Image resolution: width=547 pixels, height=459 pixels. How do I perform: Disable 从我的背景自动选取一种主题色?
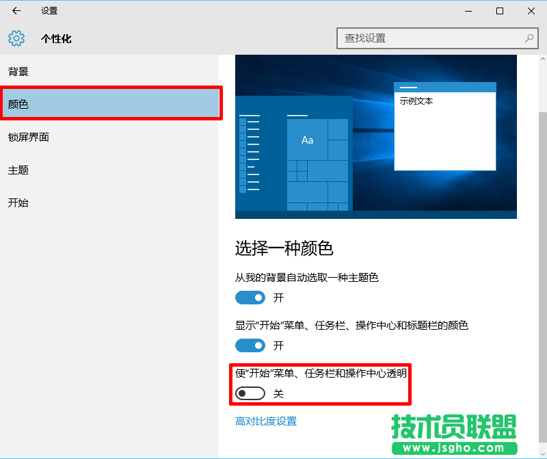[250, 298]
